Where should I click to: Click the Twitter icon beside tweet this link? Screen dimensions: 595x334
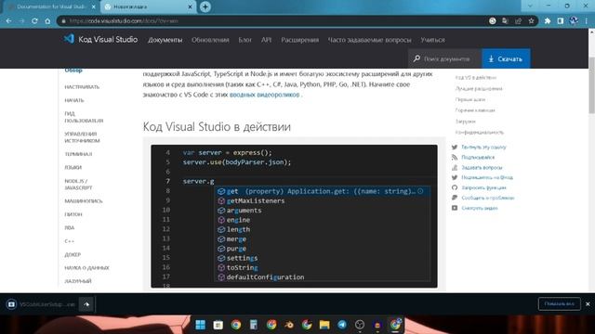point(455,147)
